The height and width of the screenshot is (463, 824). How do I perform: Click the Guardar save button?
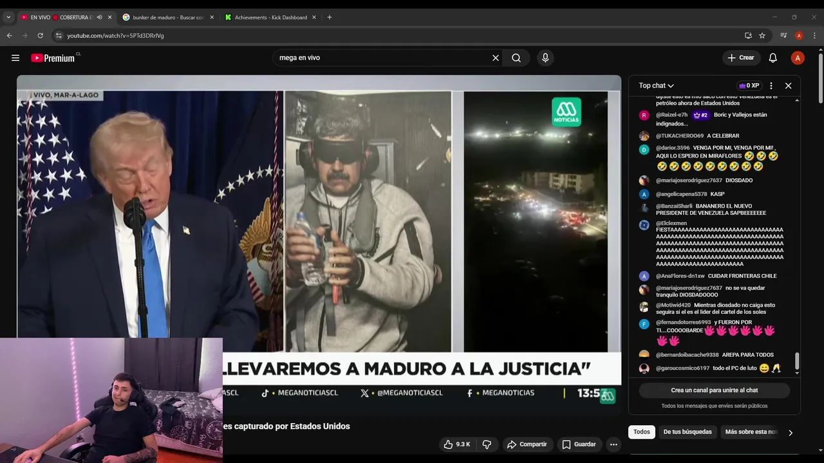click(579, 444)
